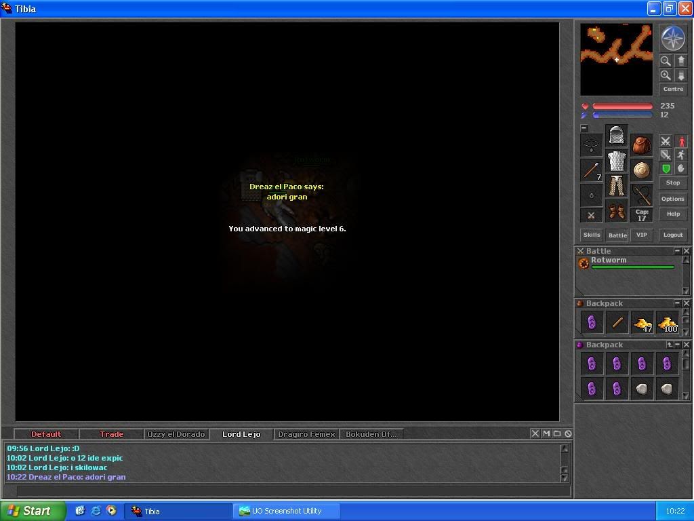
Task: Collapse the inventory with the minus button
Action: click(x=584, y=128)
